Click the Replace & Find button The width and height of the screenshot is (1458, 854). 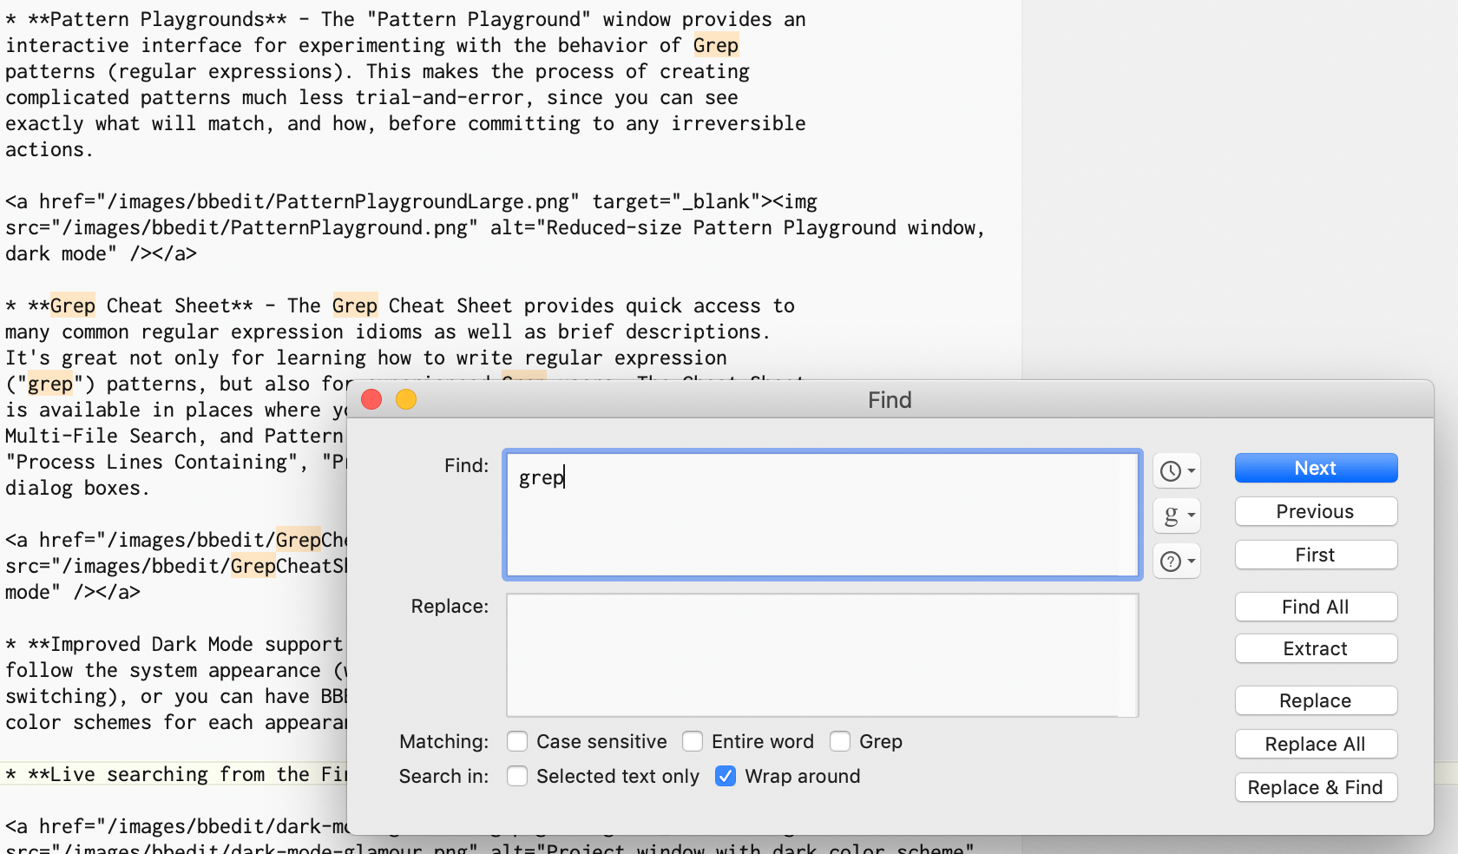point(1316,787)
